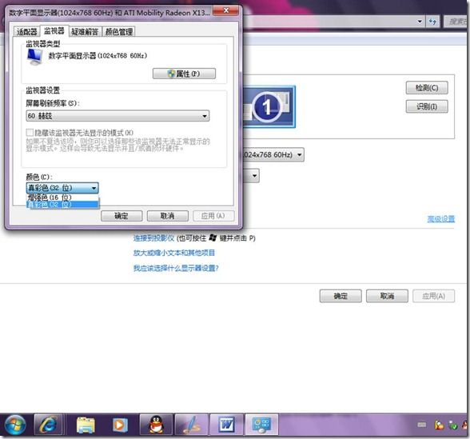
Task: Click the display settings taskbar icon
Action: (x=261, y=425)
